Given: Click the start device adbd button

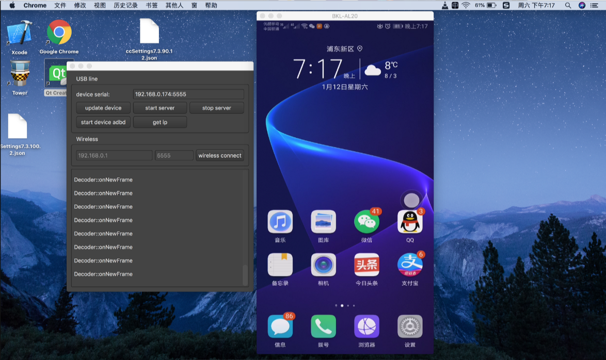Looking at the screenshot, I should pyautogui.click(x=103, y=122).
